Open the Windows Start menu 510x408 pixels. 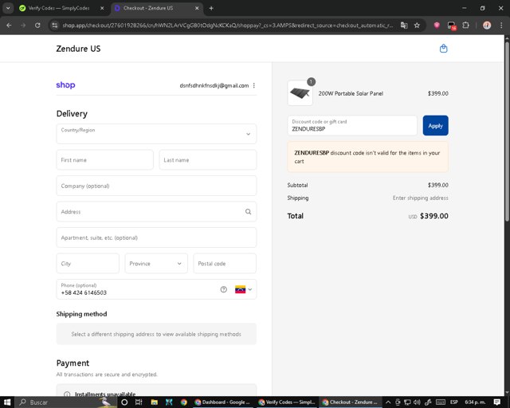[7, 402]
